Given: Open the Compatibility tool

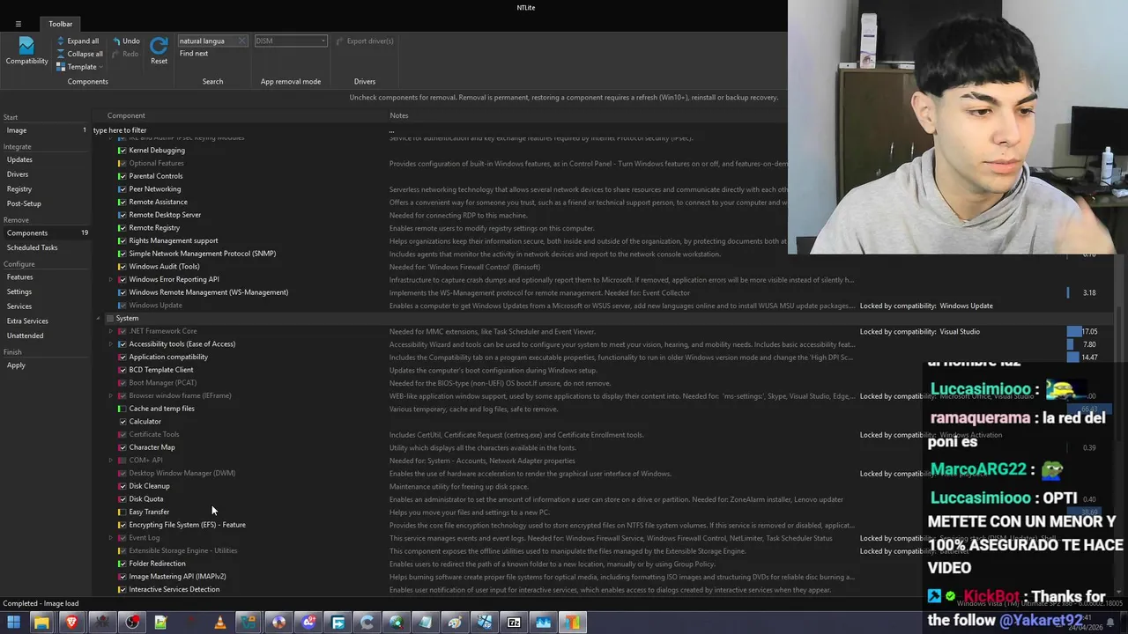Looking at the screenshot, I should click(x=26, y=50).
